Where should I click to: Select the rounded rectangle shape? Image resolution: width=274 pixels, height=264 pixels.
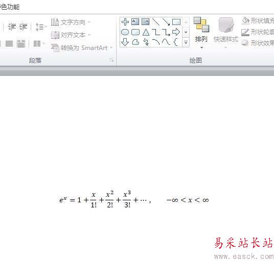click(x=135, y=32)
